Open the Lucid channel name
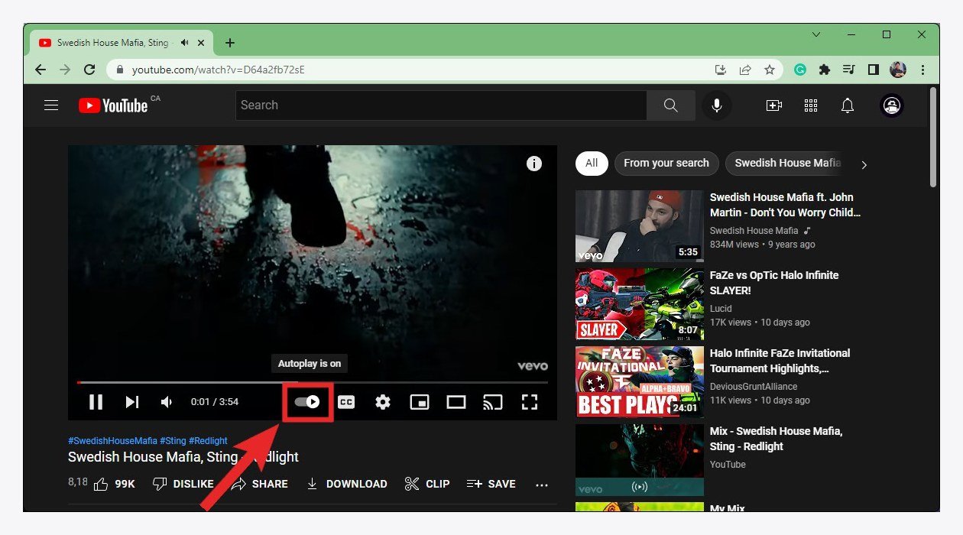Image resolution: width=963 pixels, height=535 pixels. point(721,309)
